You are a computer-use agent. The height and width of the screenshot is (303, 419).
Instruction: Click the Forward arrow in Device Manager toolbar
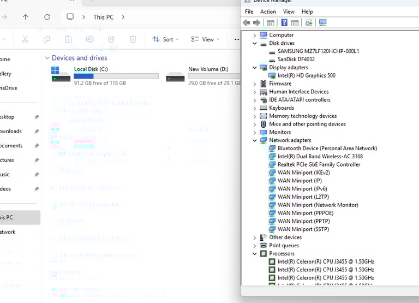256,23
